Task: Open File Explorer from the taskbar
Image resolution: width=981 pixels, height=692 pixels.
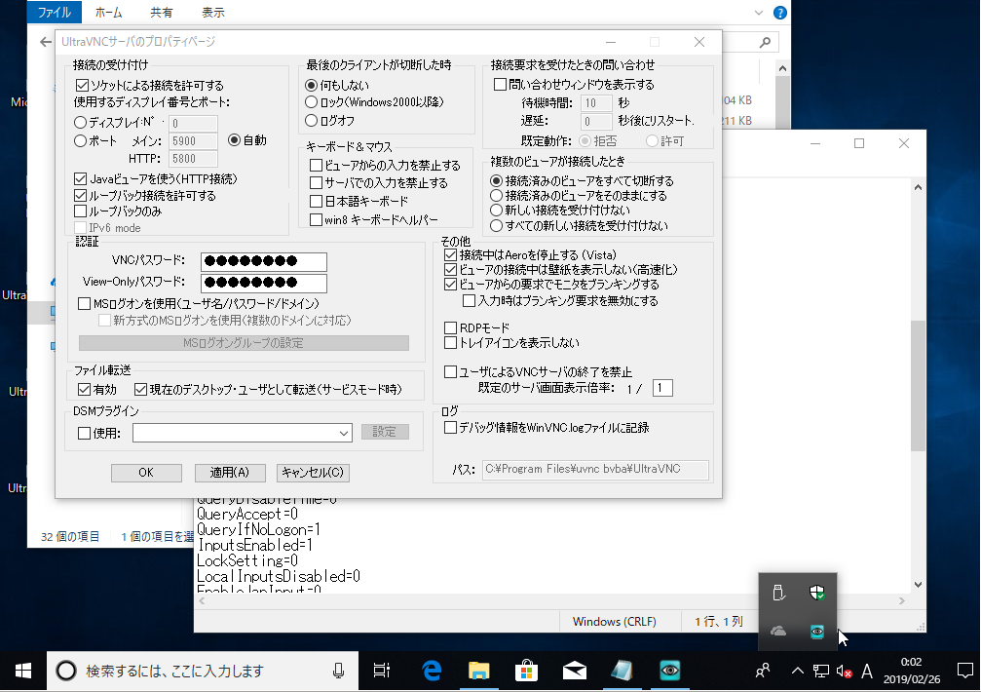Action: pos(478,671)
